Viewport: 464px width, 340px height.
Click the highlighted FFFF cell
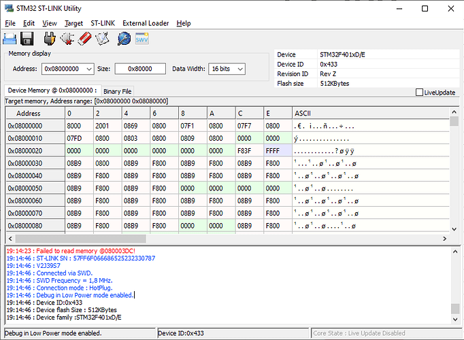278,151
